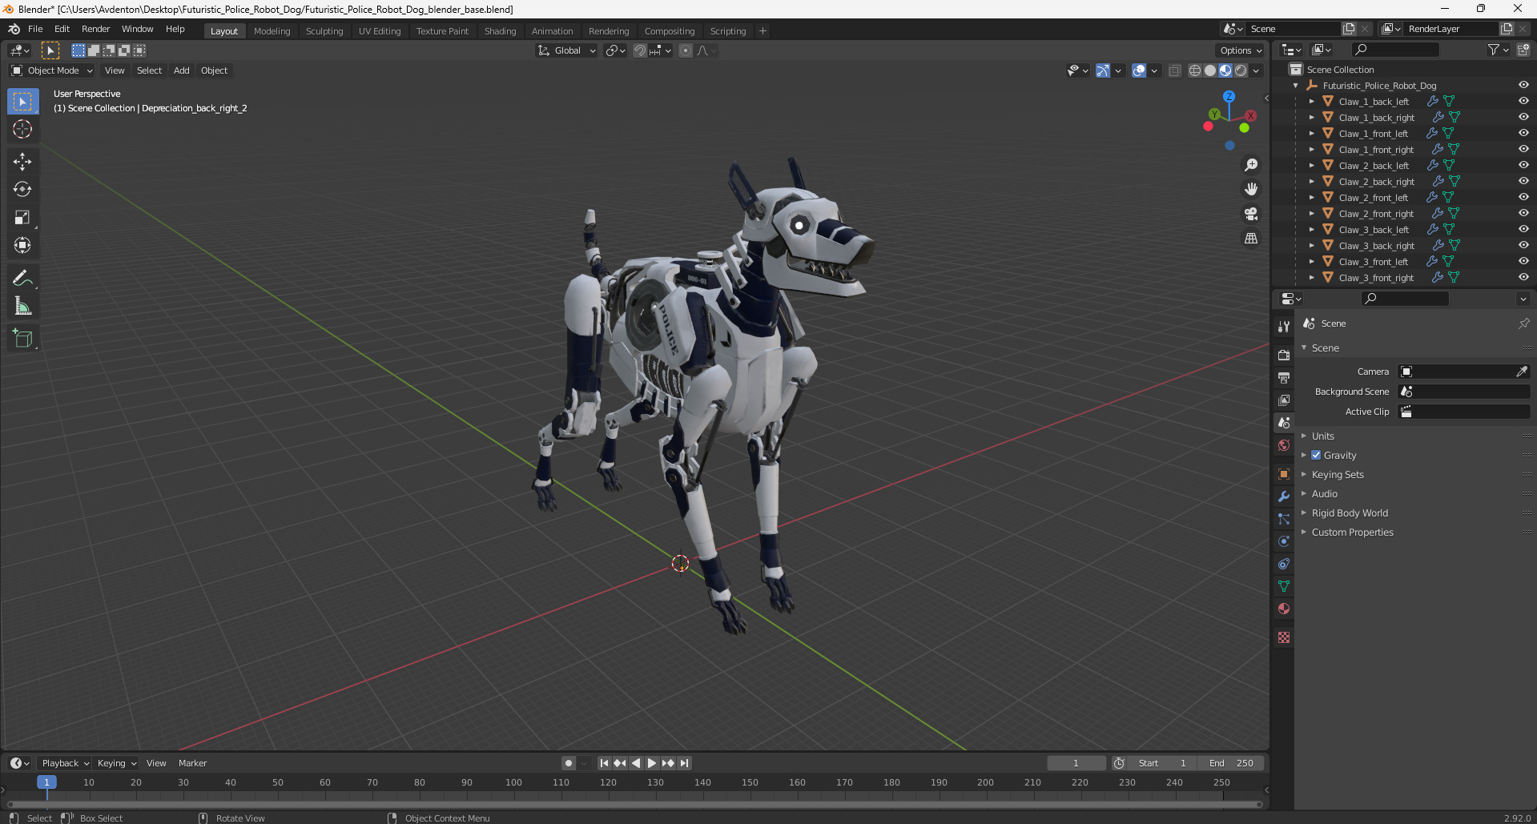1537x824 pixels.
Task: Pick the Measure ruler tool
Action: 22,307
